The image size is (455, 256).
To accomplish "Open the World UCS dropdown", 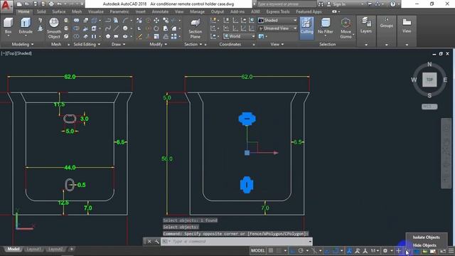I will pyautogui.click(x=239, y=36).
